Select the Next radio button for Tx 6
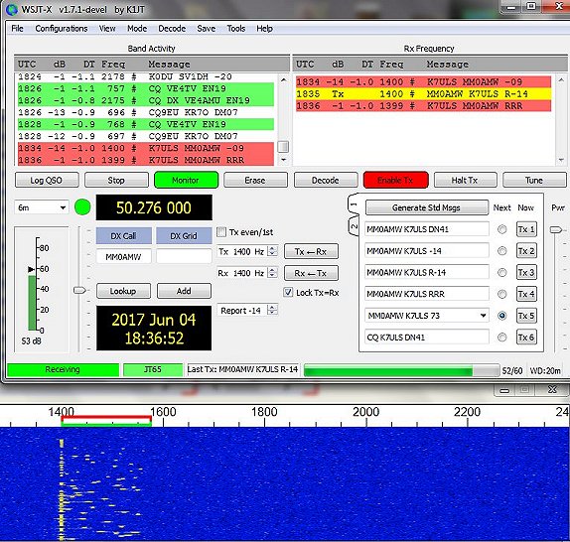 point(502,338)
